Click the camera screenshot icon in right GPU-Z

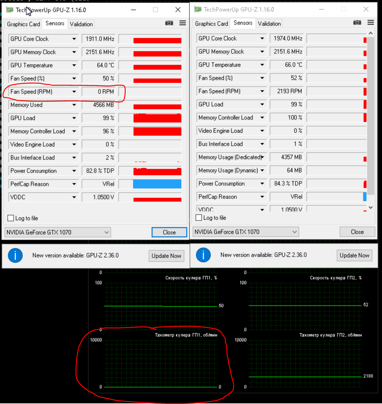coord(357,22)
